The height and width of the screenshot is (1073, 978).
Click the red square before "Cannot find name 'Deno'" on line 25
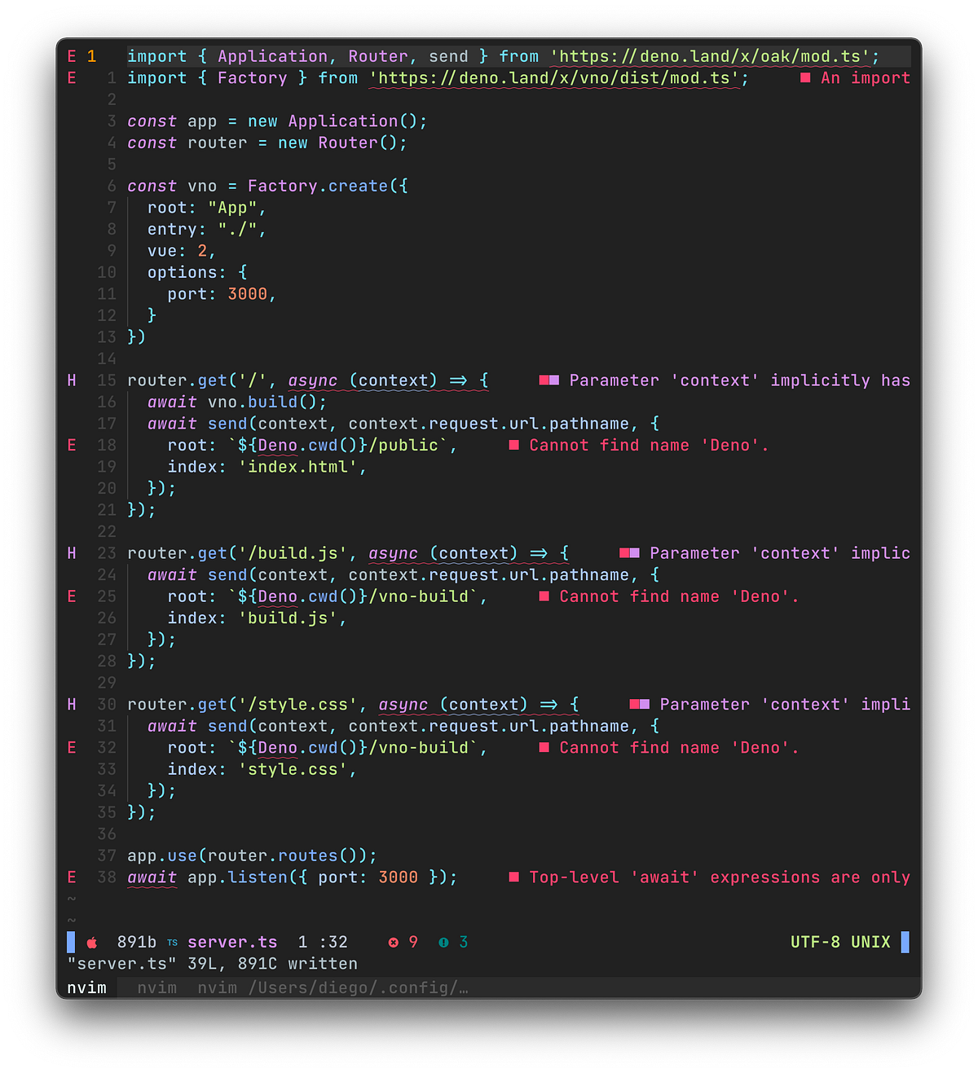(x=544, y=596)
